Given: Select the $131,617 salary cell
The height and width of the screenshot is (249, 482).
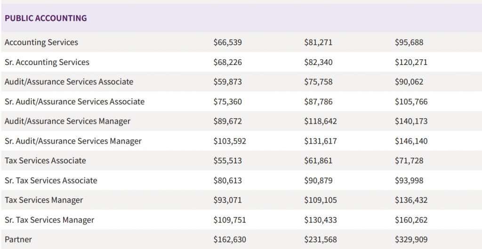Looking at the screenshot, I should coord(321,141).
